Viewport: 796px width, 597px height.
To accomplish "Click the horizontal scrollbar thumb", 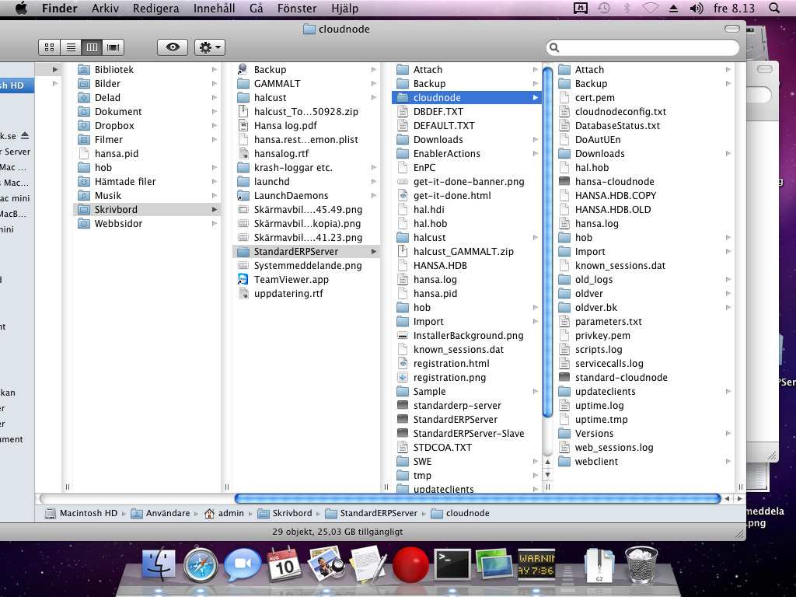I will [x=478, y=498].
